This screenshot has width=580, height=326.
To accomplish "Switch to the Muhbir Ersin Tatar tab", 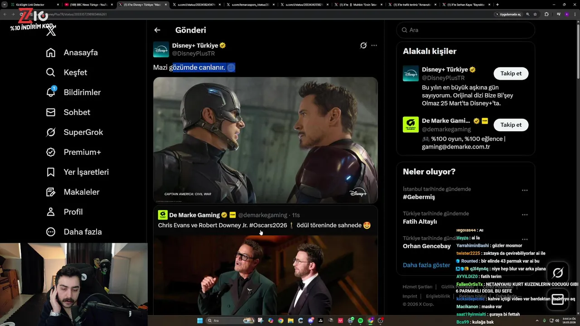I will (358, 5).
